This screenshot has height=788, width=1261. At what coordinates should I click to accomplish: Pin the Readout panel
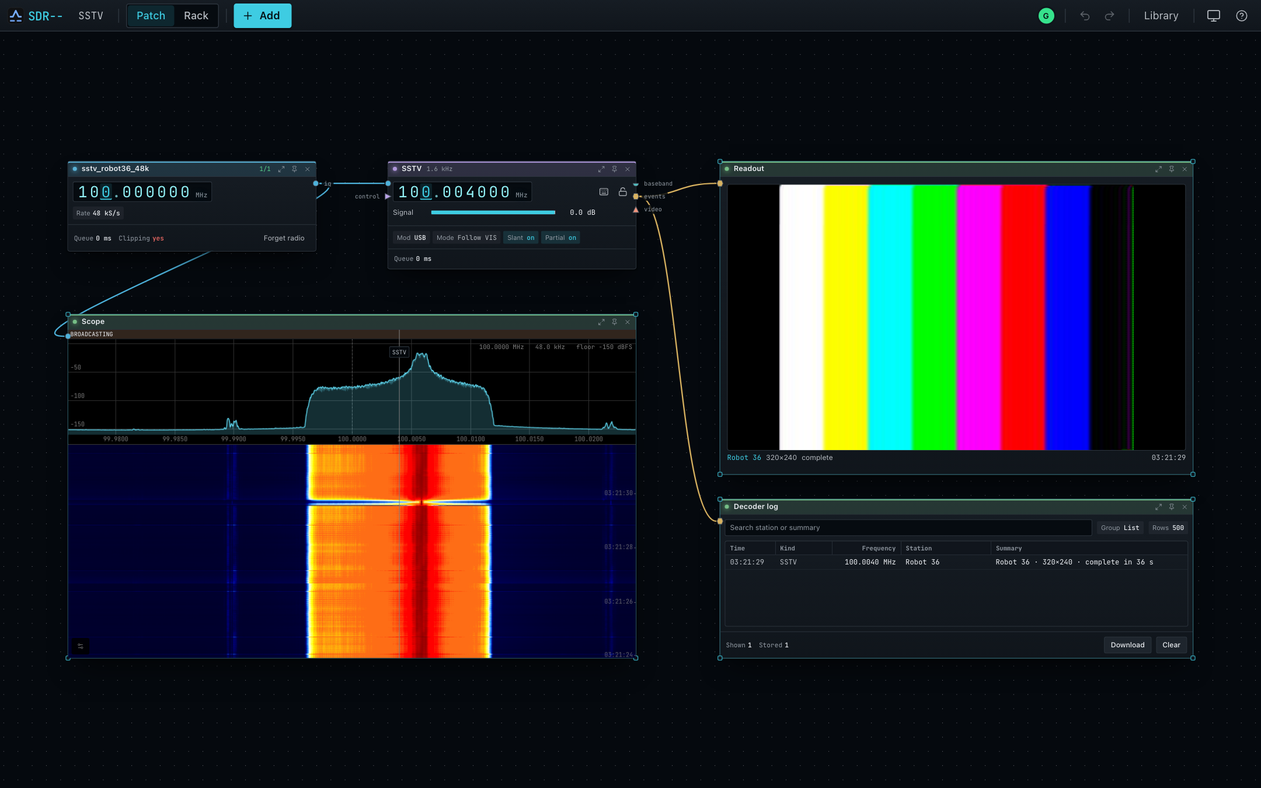(1171, 169)
